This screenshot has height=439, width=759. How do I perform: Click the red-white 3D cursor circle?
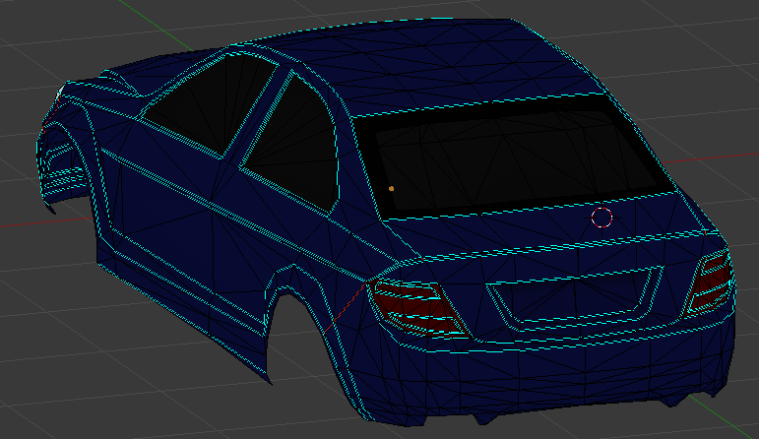(x=601, y=218)
